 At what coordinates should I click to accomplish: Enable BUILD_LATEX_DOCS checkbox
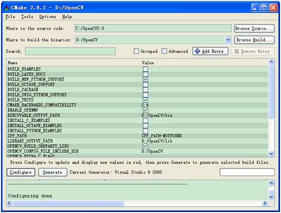[146, 74]
